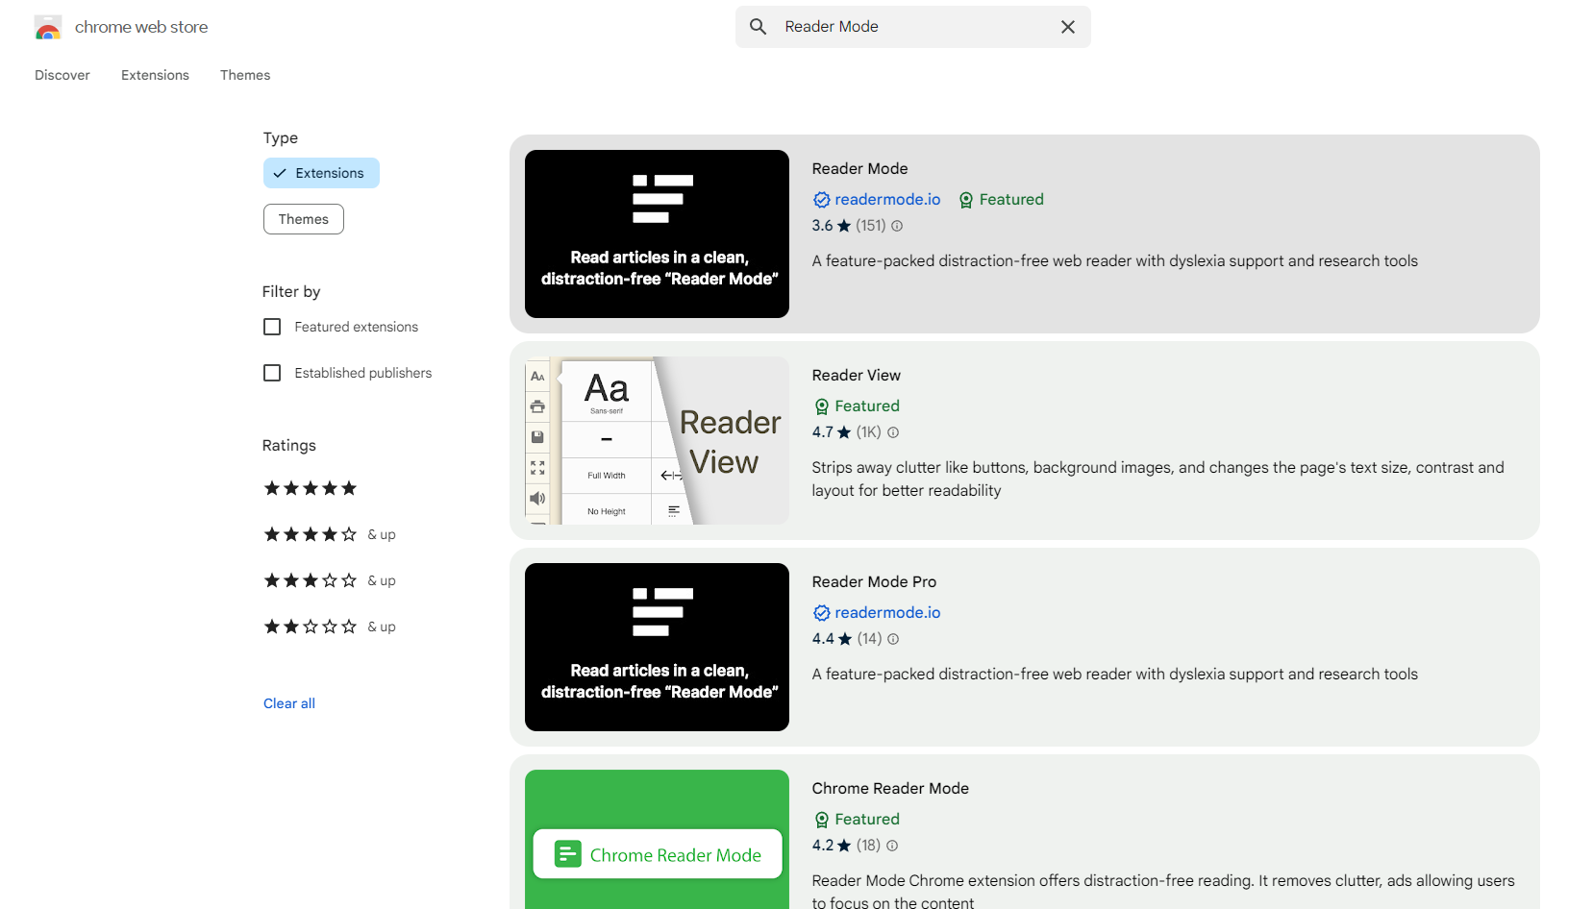The height and width of the screenshot is (909, 1593).
Task: Click the Featured badge icon on Chrome Reader Mode
Action: point(822,820)
